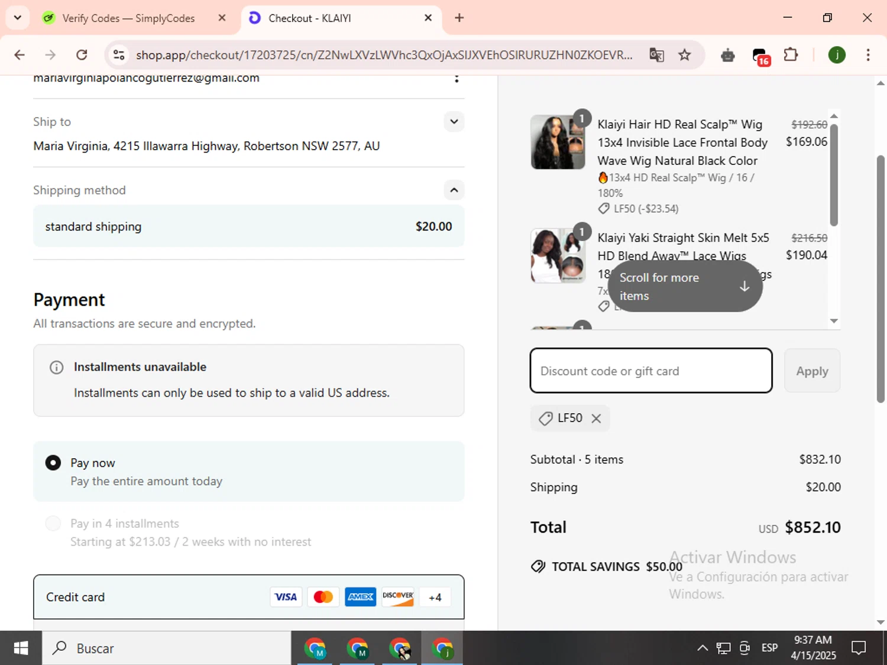Open Chrome three-dot menu

[868, 55]
